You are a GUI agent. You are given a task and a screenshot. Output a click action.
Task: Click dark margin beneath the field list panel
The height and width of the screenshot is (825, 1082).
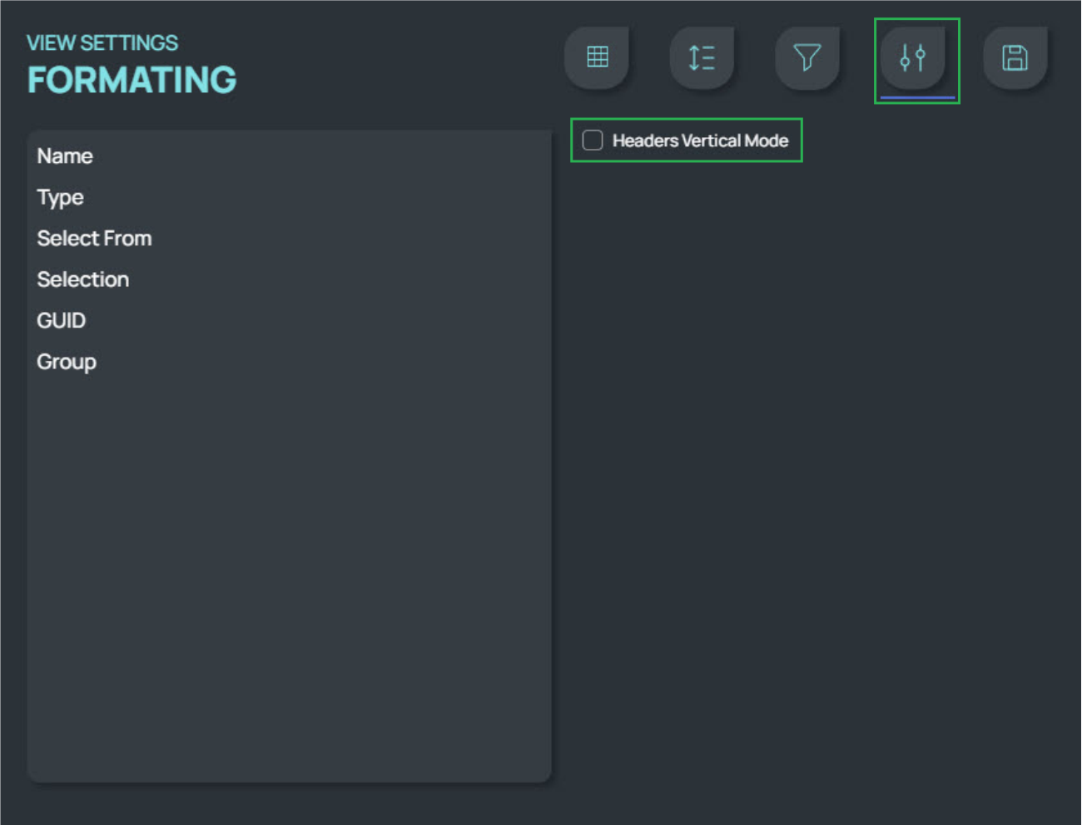pyautogui.click(x=289, y=803)
